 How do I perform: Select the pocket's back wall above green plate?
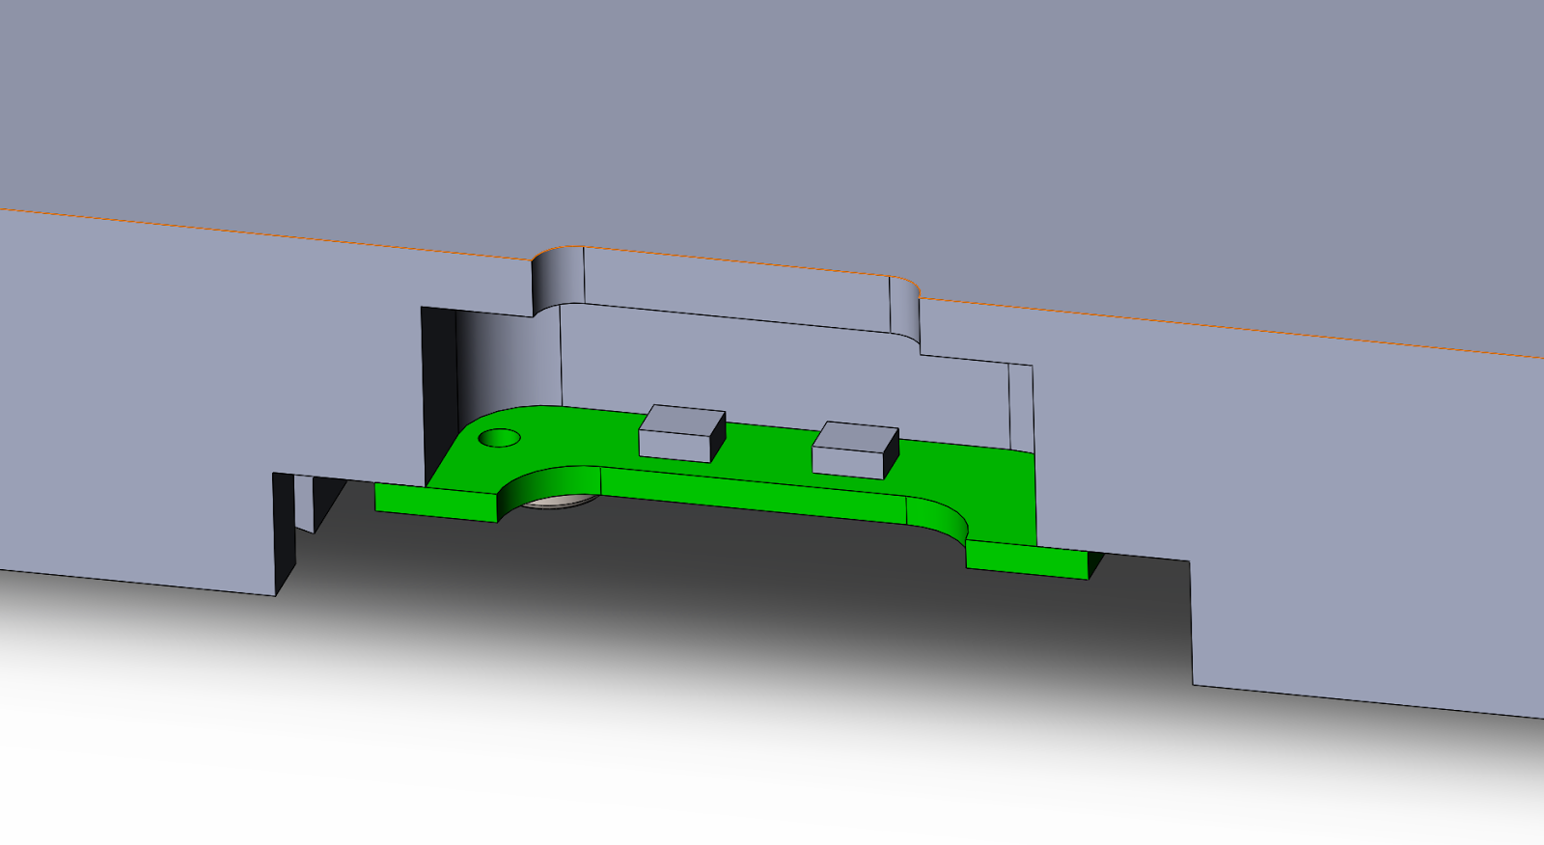(x=772, y=376)
